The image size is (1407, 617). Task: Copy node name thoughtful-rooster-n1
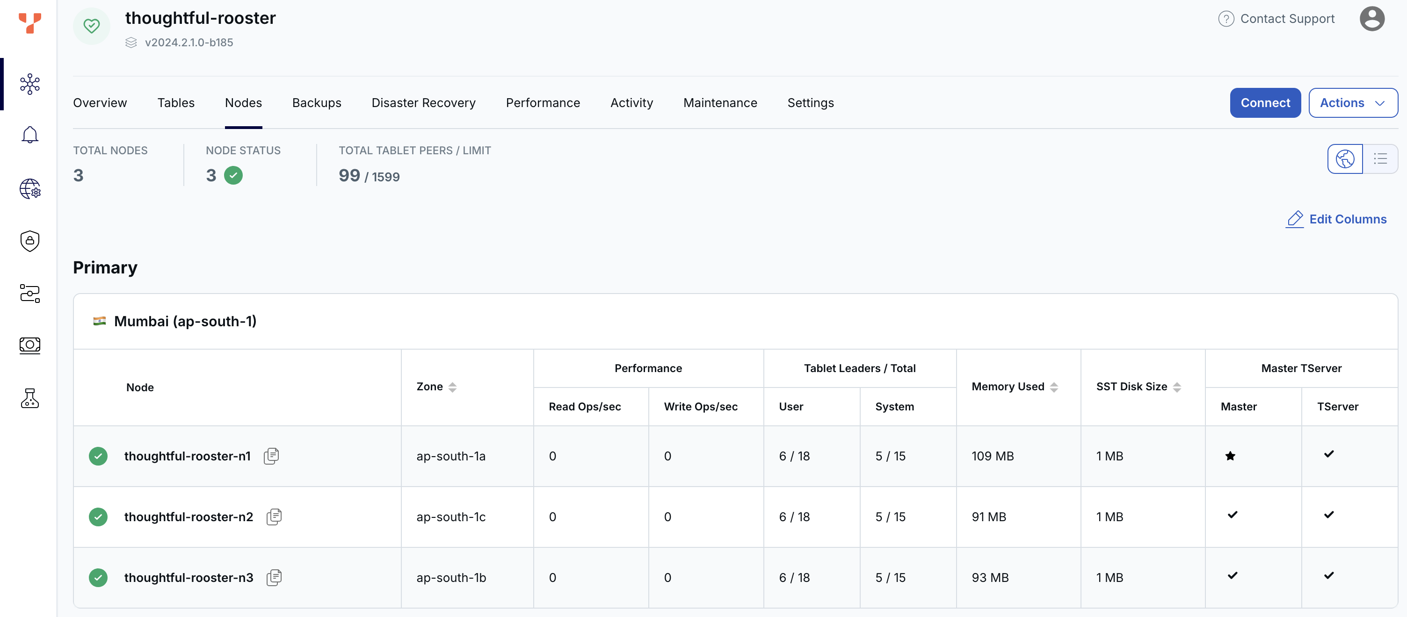271,456
